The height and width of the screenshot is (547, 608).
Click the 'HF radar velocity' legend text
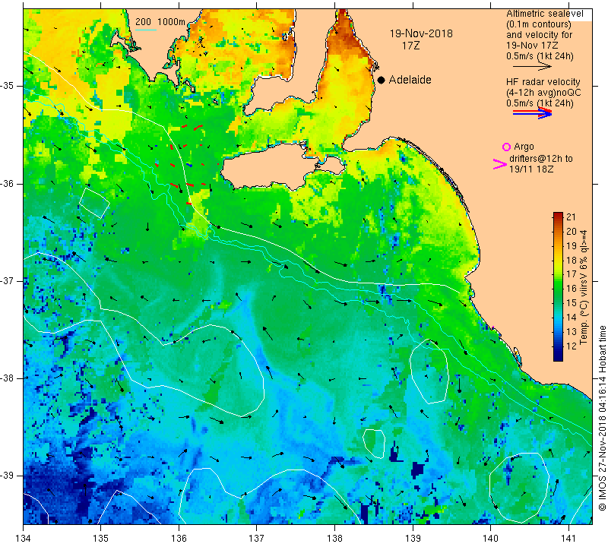(x=543, y=82)
